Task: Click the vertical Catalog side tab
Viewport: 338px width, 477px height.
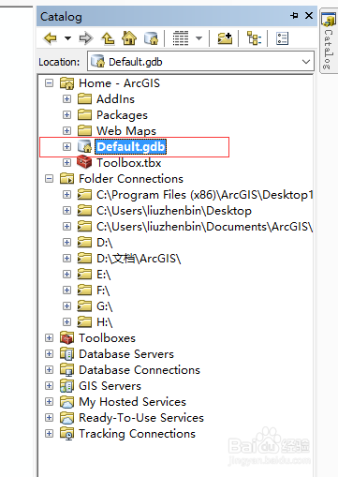Action: (328, 41)
